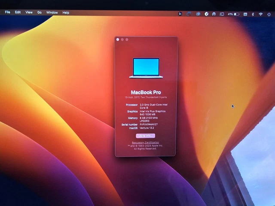Click the MacBook Pro laptop image
This screenshot has height=206, width=275.
tap(146, 68)
